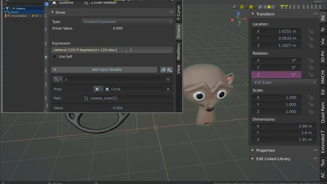The height and width of the screenshot is (184, 327).
Task: Paste driver variables with the paste icon
Action: [x=169, y=70]
